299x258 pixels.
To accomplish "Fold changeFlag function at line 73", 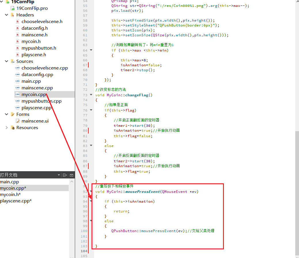I will coord(91,95).
